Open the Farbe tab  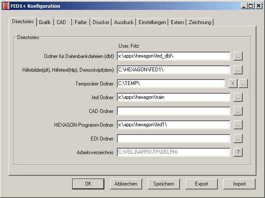(80, 22)
